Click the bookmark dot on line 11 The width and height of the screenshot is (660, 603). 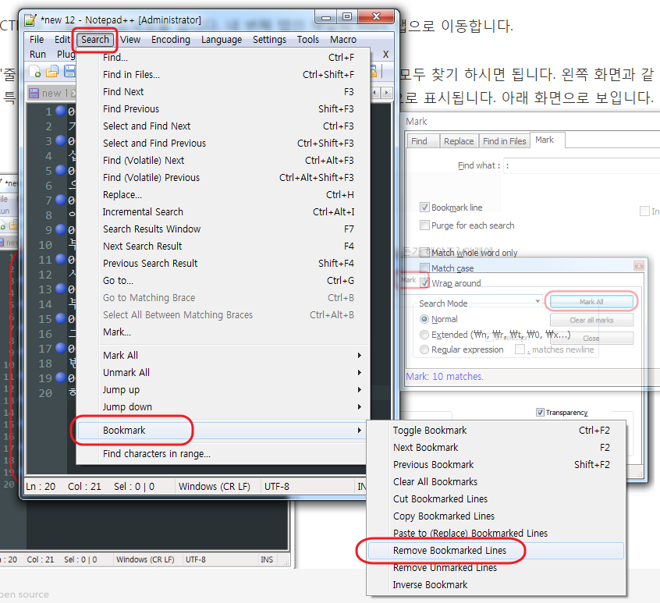tap(61, 259)
